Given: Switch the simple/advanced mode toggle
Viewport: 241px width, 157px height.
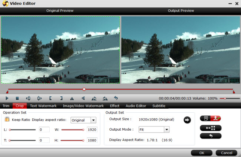Looking at the screenshot, I should tap(211, 118).
